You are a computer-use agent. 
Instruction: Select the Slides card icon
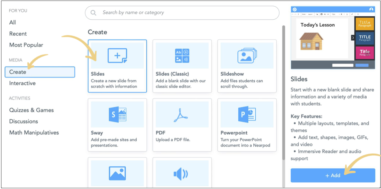117,56
